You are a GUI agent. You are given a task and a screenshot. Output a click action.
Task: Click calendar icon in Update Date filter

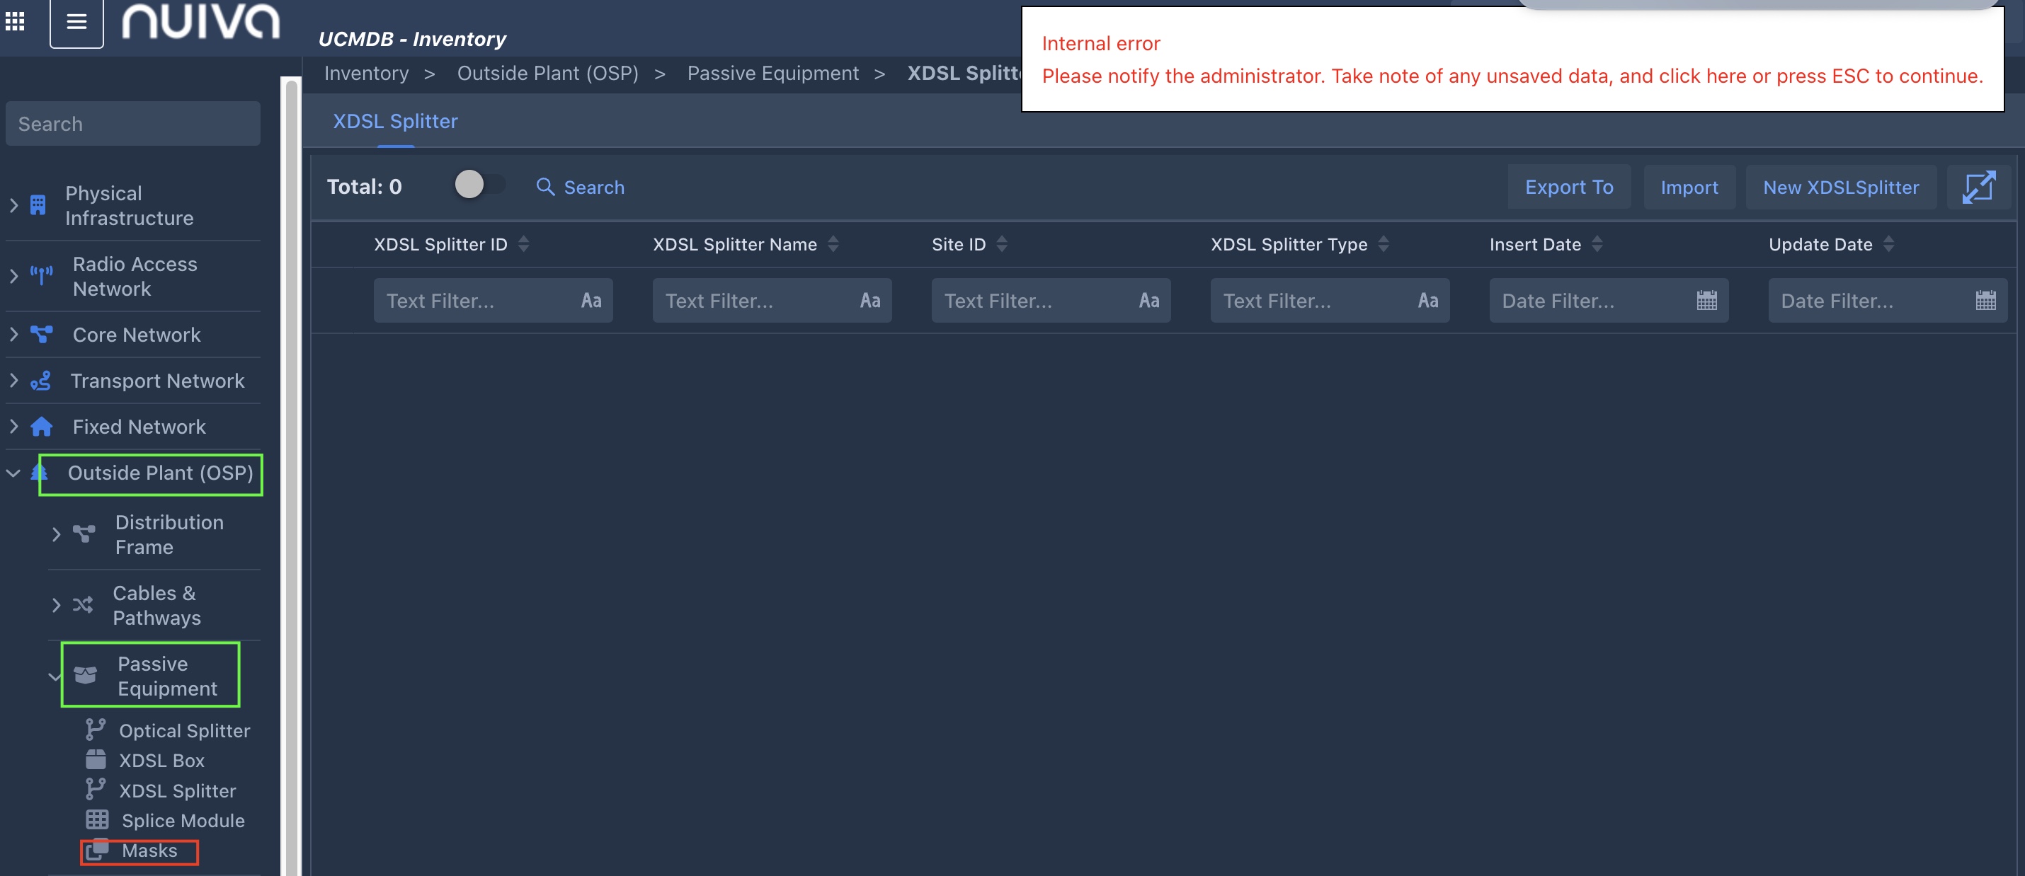pyautogui.click(x=1985, y=300)
